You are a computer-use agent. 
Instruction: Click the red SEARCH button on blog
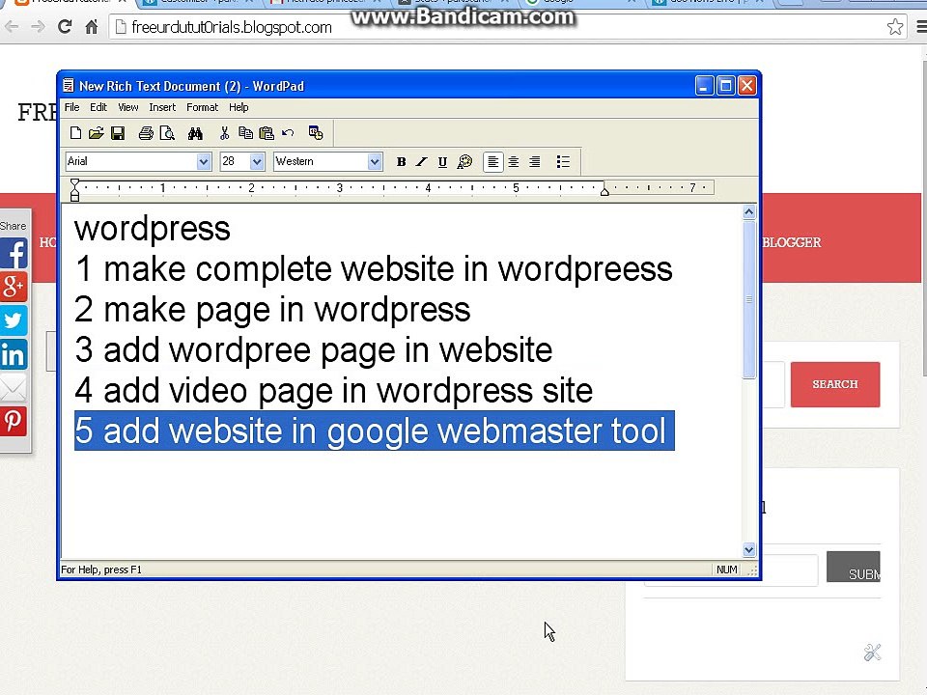[834, 384]
